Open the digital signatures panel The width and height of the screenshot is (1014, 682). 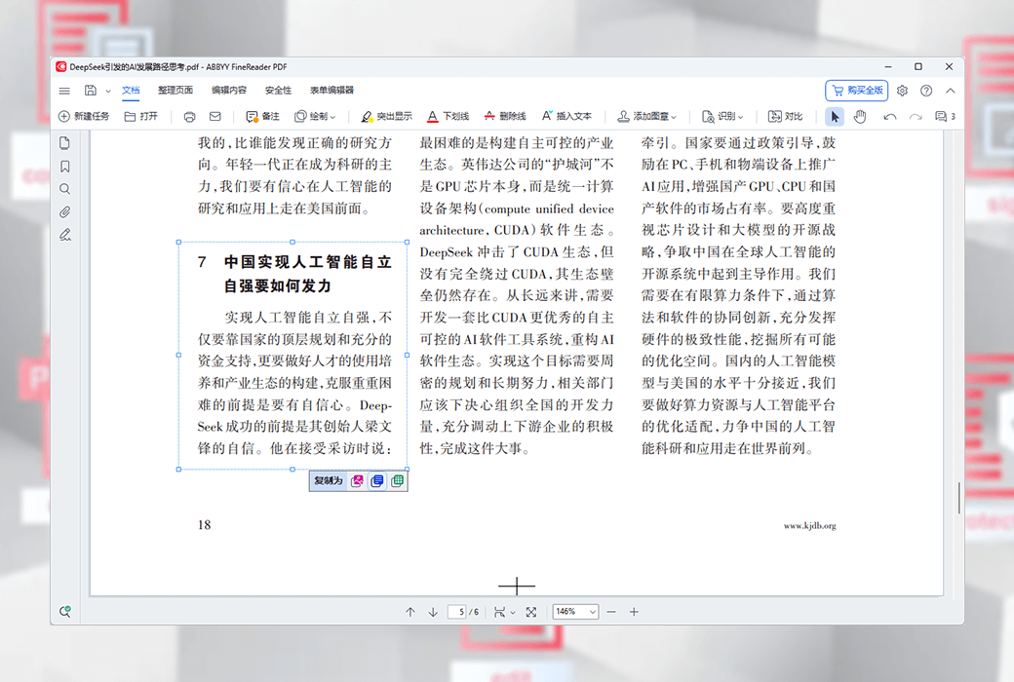(65, 235)
